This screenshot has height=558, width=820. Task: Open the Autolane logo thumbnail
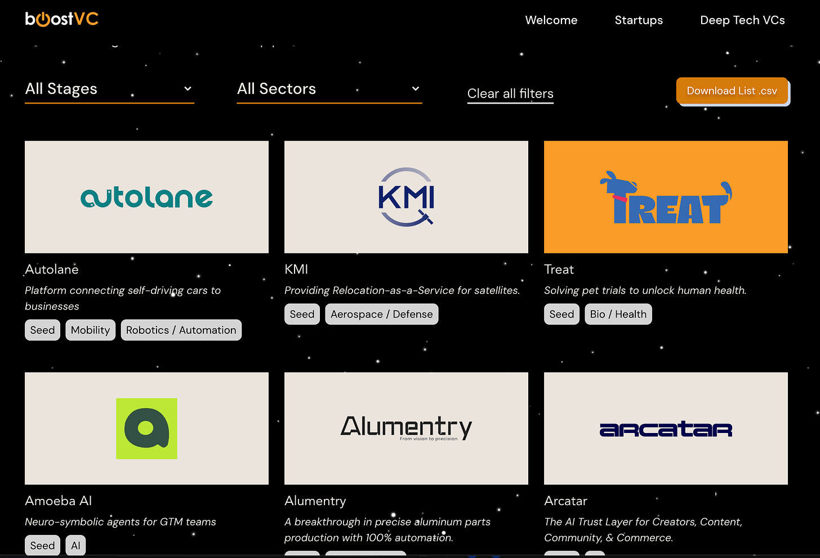pos(146,197)
